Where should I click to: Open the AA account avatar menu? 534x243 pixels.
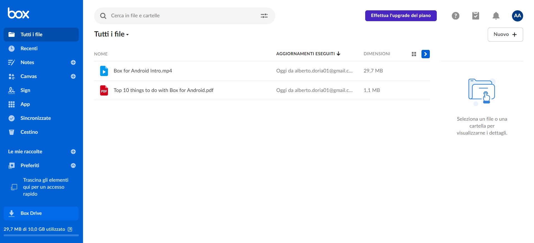coord(517,16)
